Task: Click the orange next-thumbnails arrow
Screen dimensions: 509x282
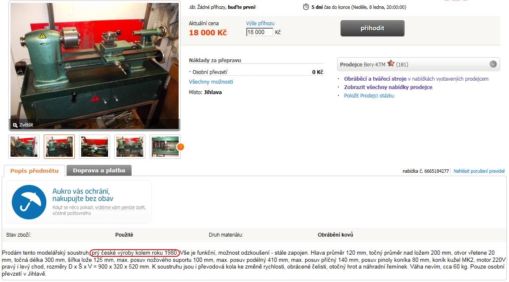Action: pyautogui.click(x=180, y=147)
